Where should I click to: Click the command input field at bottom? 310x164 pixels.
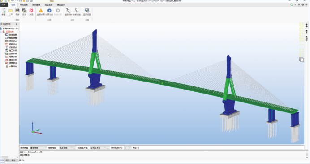[162, 160]
